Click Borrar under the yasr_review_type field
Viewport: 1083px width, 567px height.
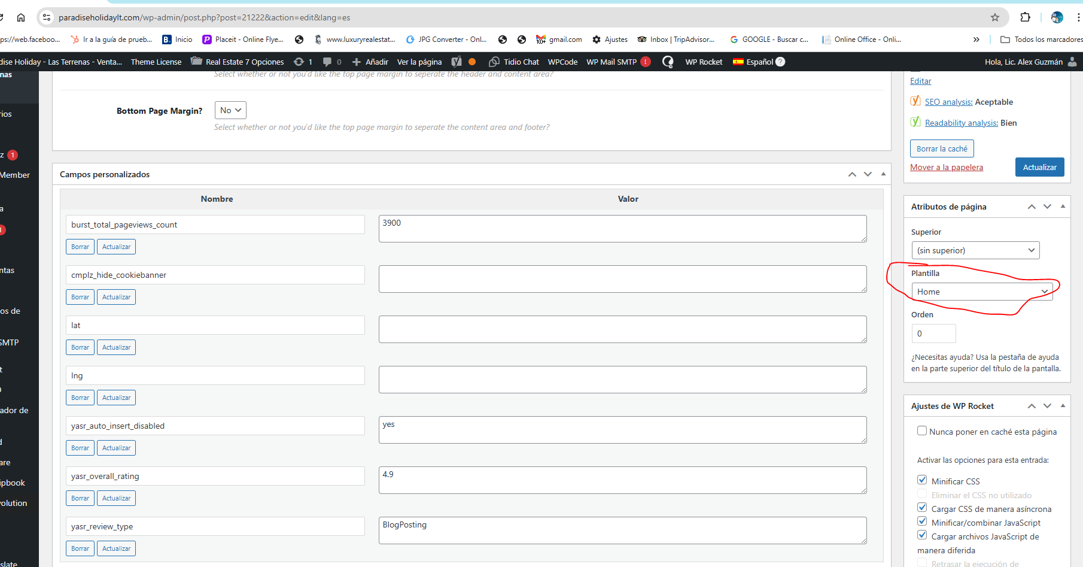(80, 548)
